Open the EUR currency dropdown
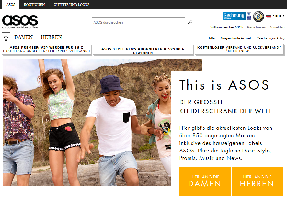 pyautogui.click(x=278, y=16)
